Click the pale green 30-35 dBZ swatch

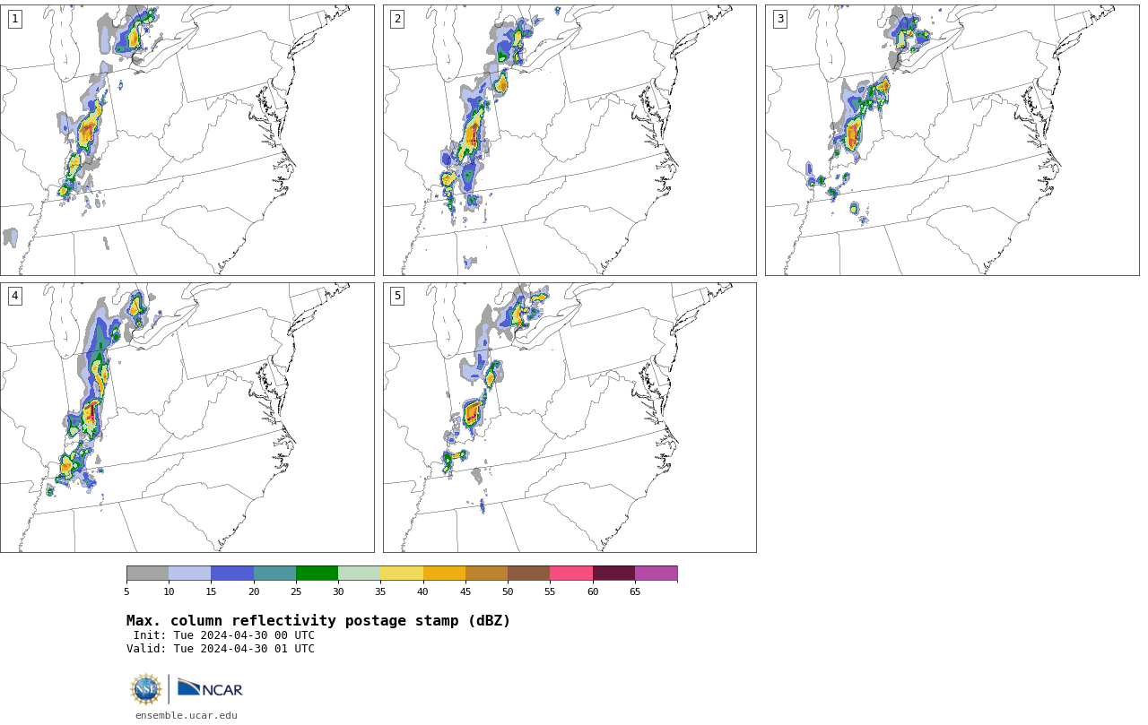359,574
